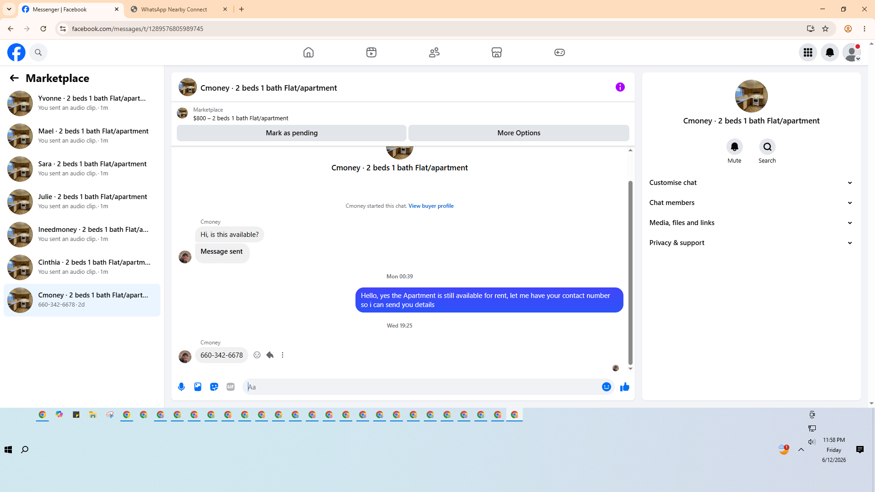Reload the Messenger page
The height and width of the screenshot is (492, 875).
pos(43,29)
